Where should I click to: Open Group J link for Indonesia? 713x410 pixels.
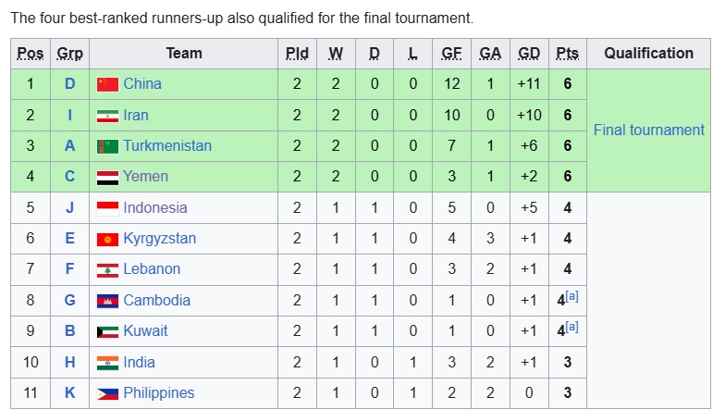point(69,207)
